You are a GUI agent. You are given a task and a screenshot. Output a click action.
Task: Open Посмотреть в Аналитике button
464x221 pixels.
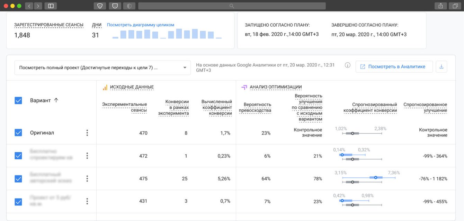tap(394, 67)
